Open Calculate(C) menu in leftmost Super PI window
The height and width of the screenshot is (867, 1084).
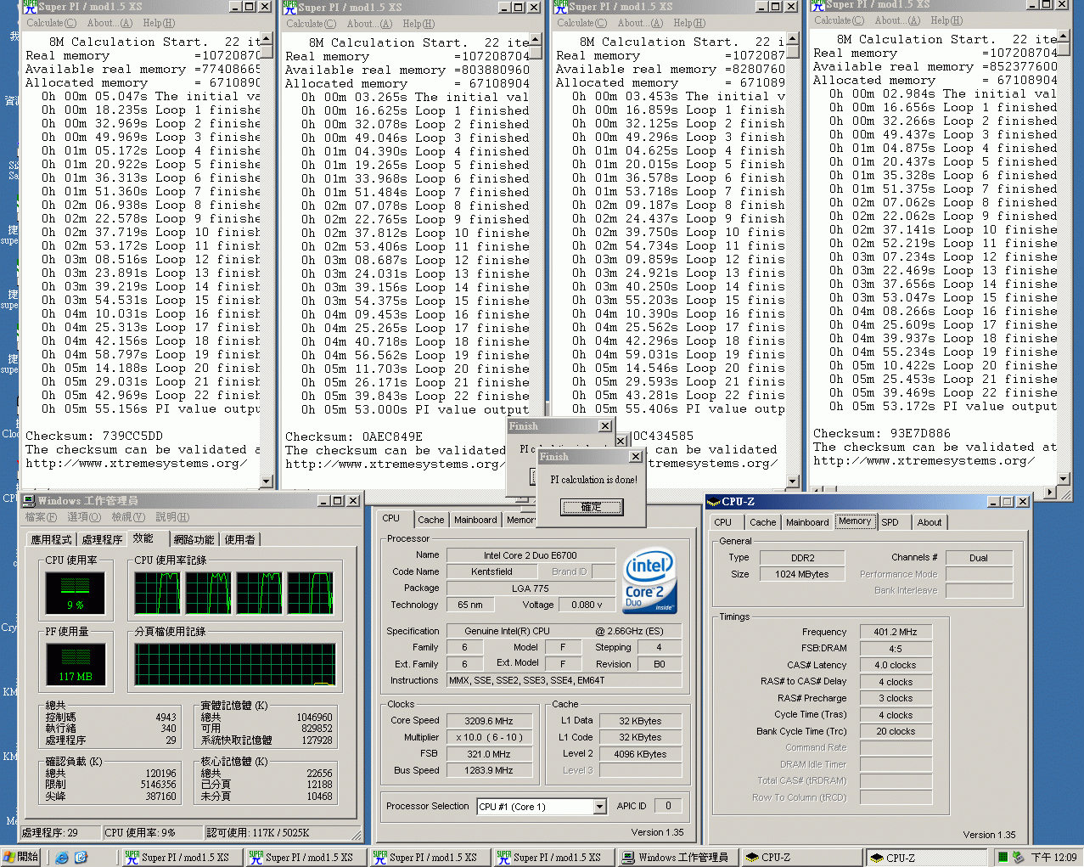tap(51, 23)
